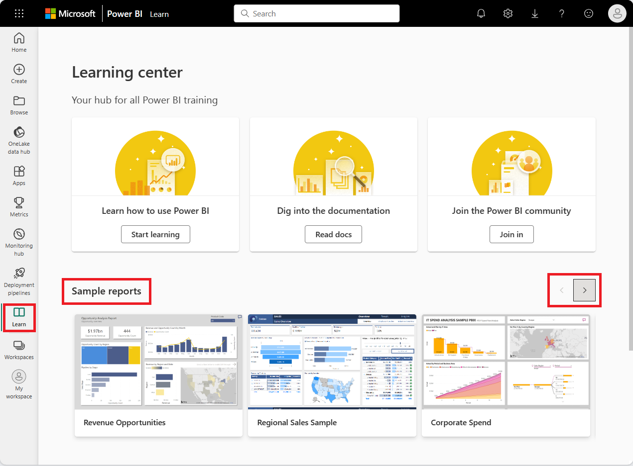Open the Regional Sales Sample thumbnail

tap(332, 362)
